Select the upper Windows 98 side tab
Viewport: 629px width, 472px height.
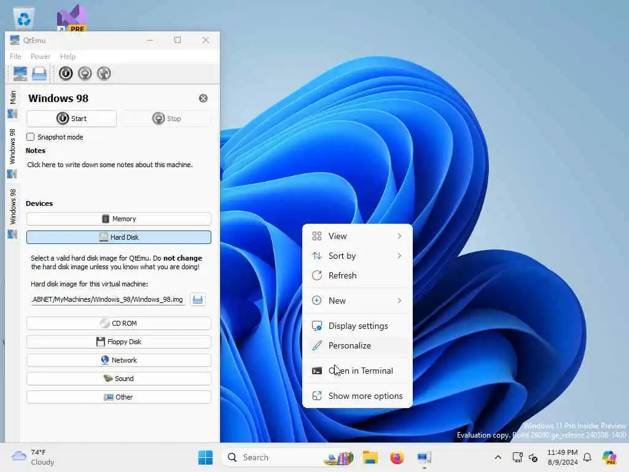point(12,153)
